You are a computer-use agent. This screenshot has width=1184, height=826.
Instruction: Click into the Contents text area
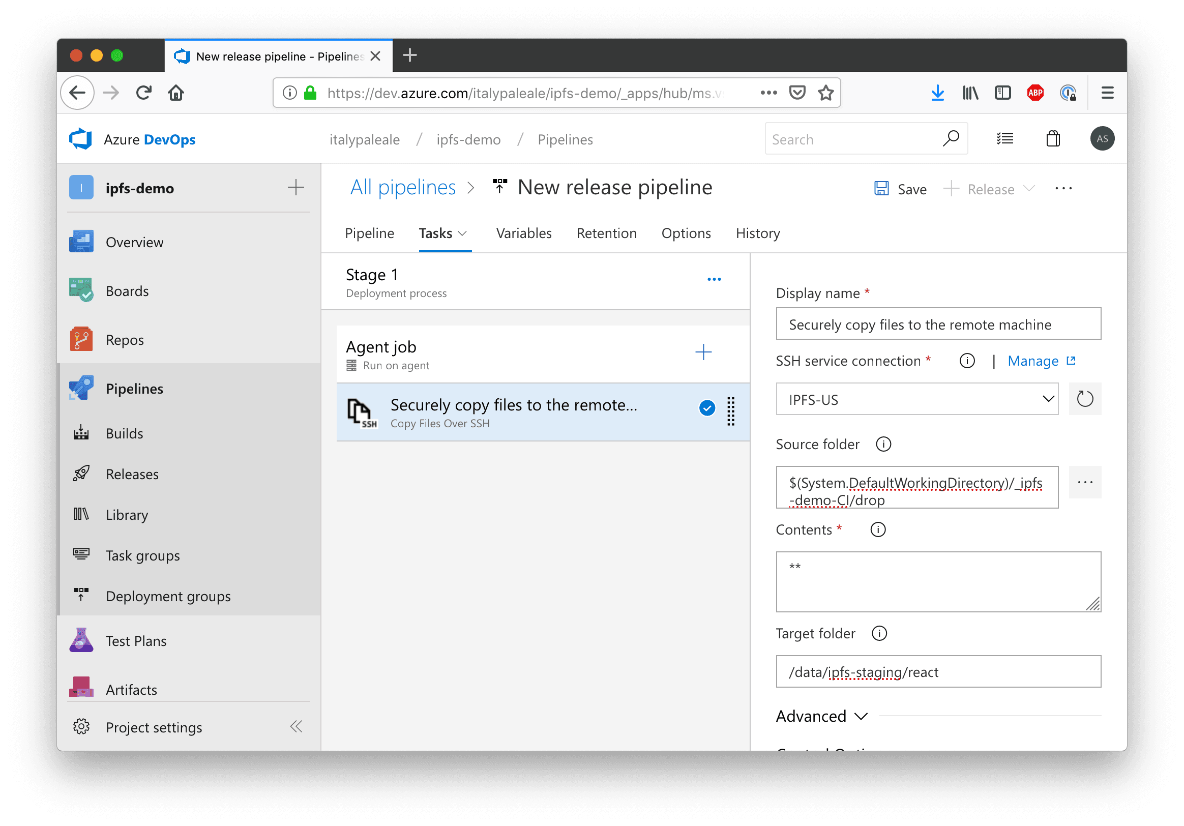938,581
